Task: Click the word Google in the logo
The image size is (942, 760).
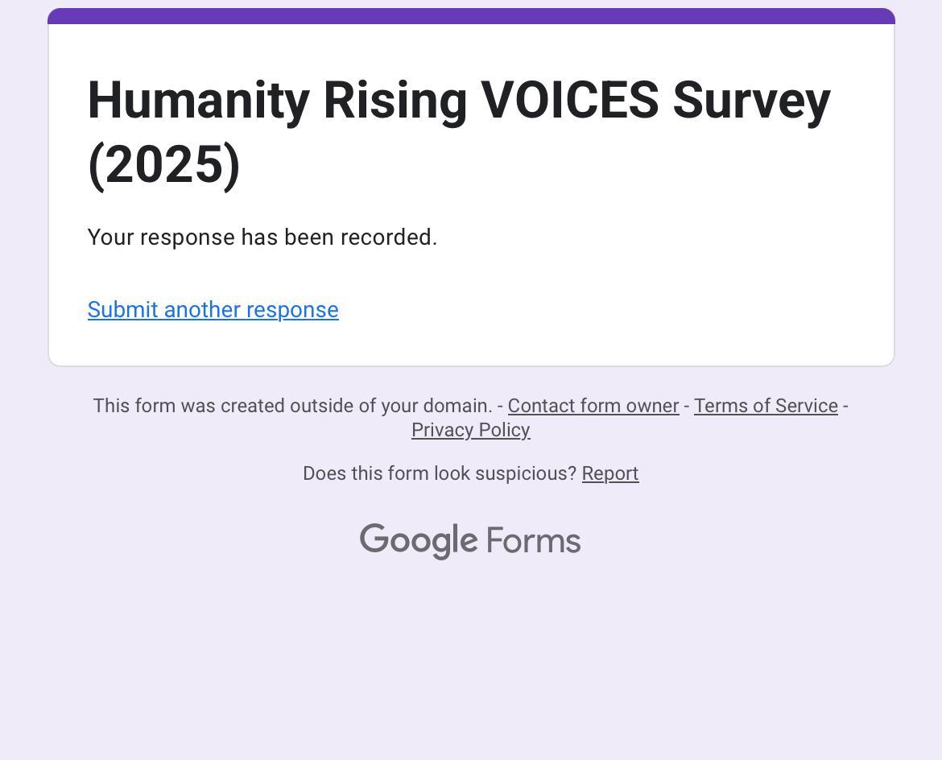Action: coord(418,541)
